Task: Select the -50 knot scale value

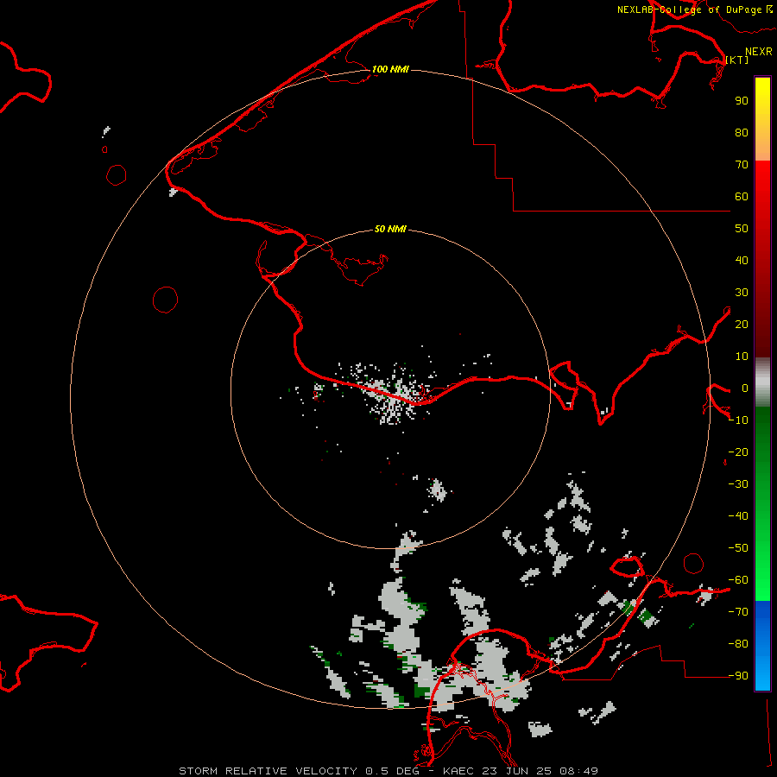Action: pos(738,548)
